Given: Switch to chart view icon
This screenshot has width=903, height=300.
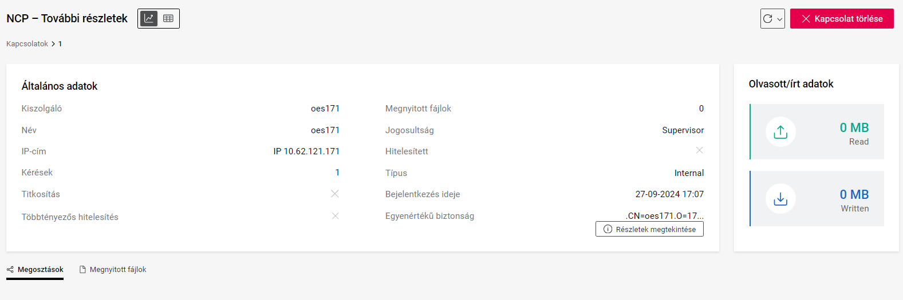Looking at the screenshot, I should click(149, 18).
